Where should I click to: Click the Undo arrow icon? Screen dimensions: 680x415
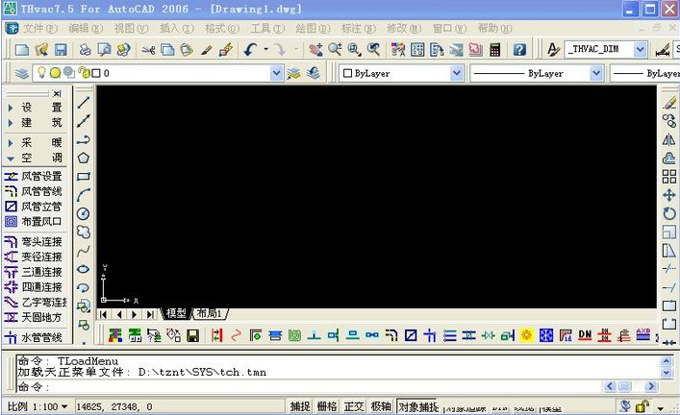coord(250,49)
